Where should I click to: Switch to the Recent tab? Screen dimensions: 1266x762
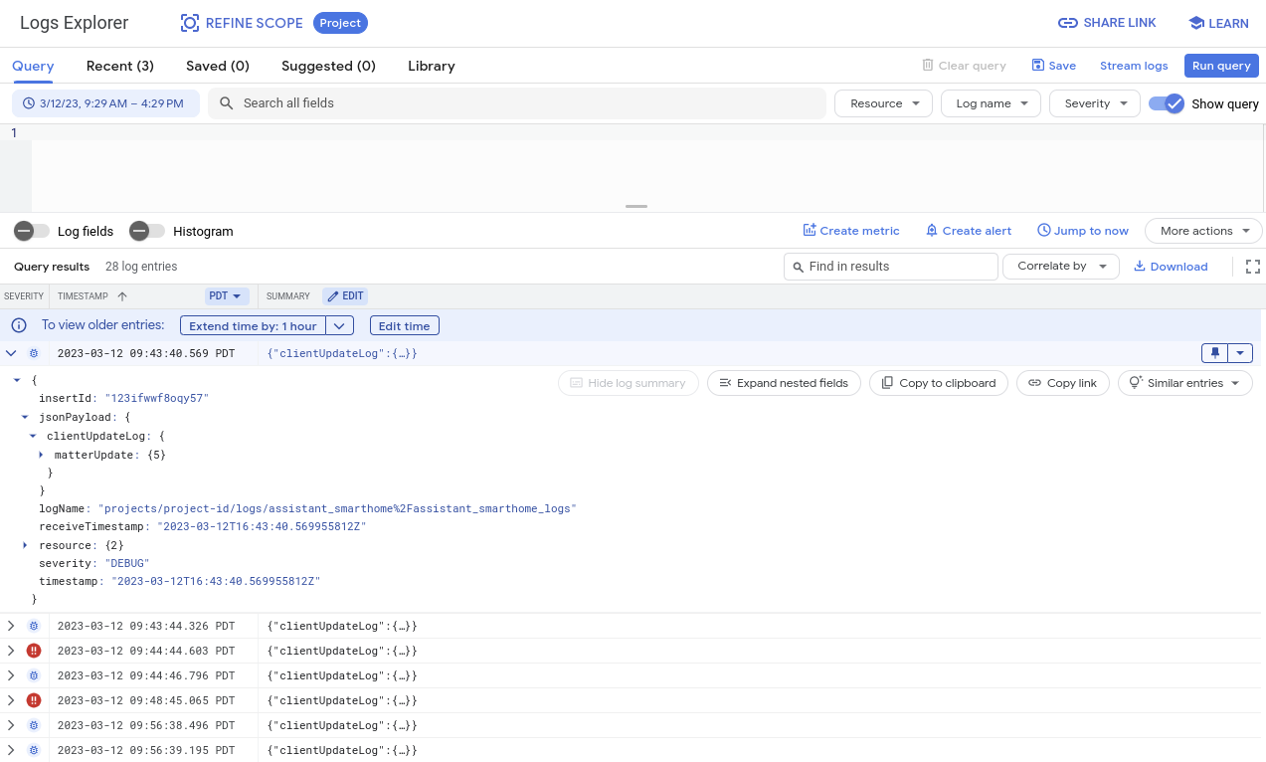(119, 66)
